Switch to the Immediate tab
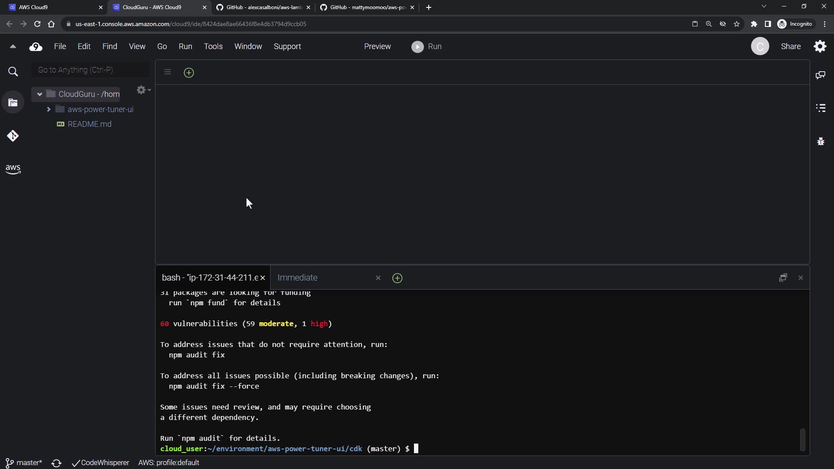 (298, 277)
